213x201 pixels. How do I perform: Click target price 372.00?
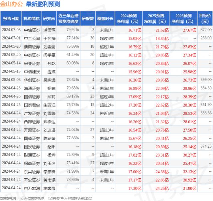[x=206, y=30]
